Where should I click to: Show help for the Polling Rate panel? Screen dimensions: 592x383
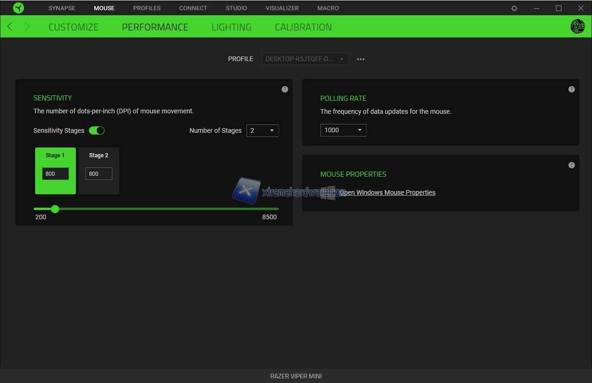(x=572, y=89)
